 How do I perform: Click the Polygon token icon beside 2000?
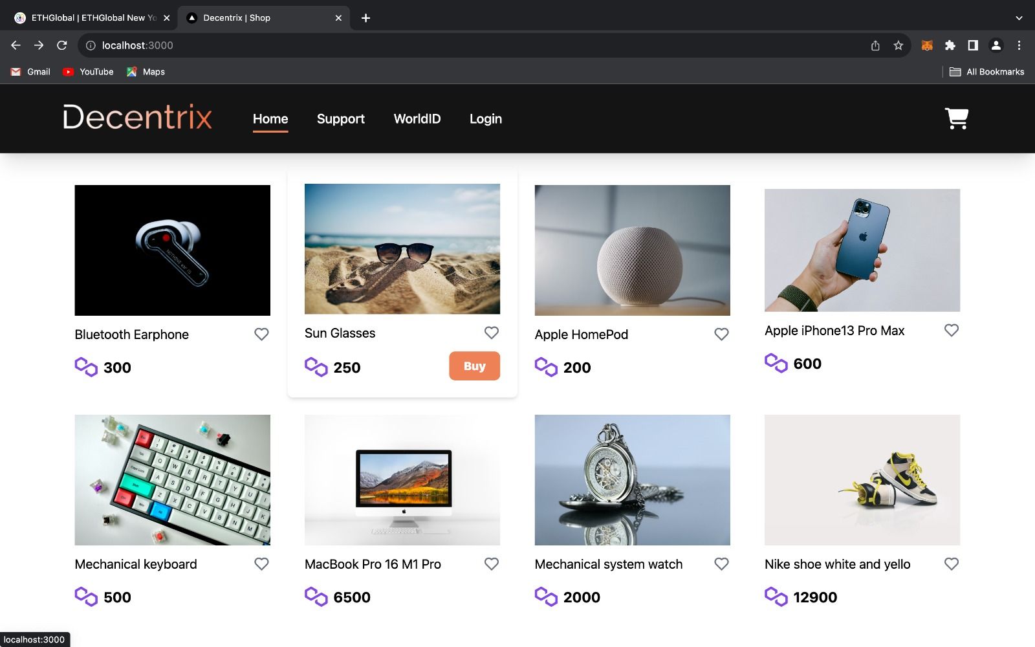coord(546,597)
